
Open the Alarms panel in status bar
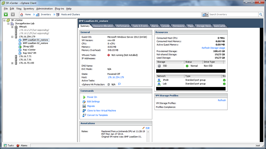pos(22,146)
